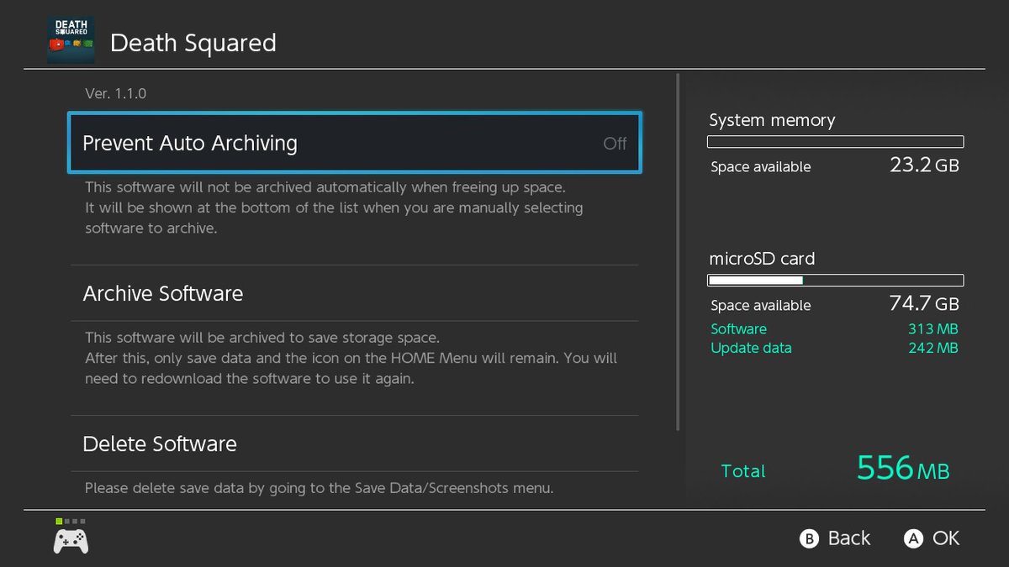Click the circled A button icon
Screen dimensions: 1009x567
pyautogui.click(x=913, y=539)
